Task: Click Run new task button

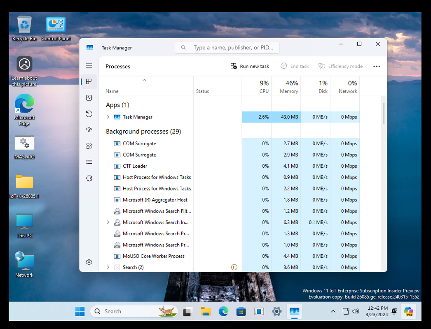Action: click(250, 66)
